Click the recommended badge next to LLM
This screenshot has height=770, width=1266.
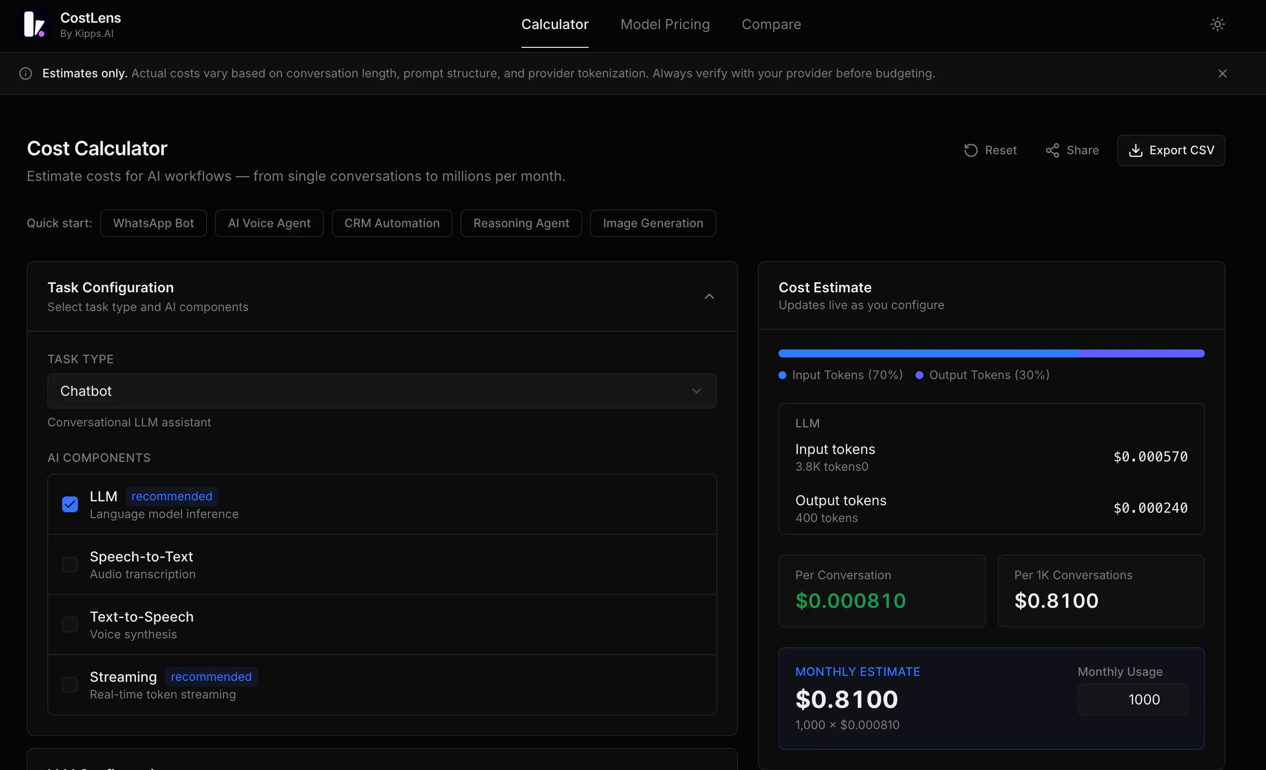pyautogui.click(x=172, y=496)
